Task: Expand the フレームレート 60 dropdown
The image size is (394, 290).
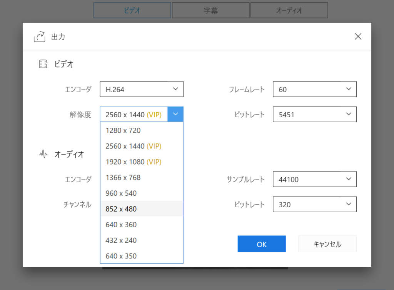Action: [x=315, y=89]
